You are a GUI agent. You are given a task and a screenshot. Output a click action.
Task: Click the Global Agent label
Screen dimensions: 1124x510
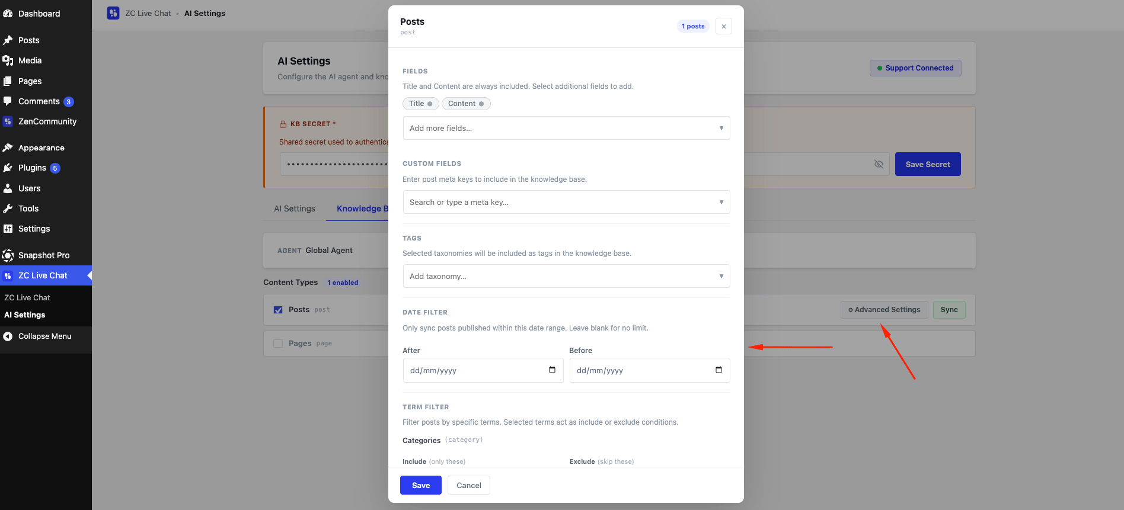pos(329,251)
